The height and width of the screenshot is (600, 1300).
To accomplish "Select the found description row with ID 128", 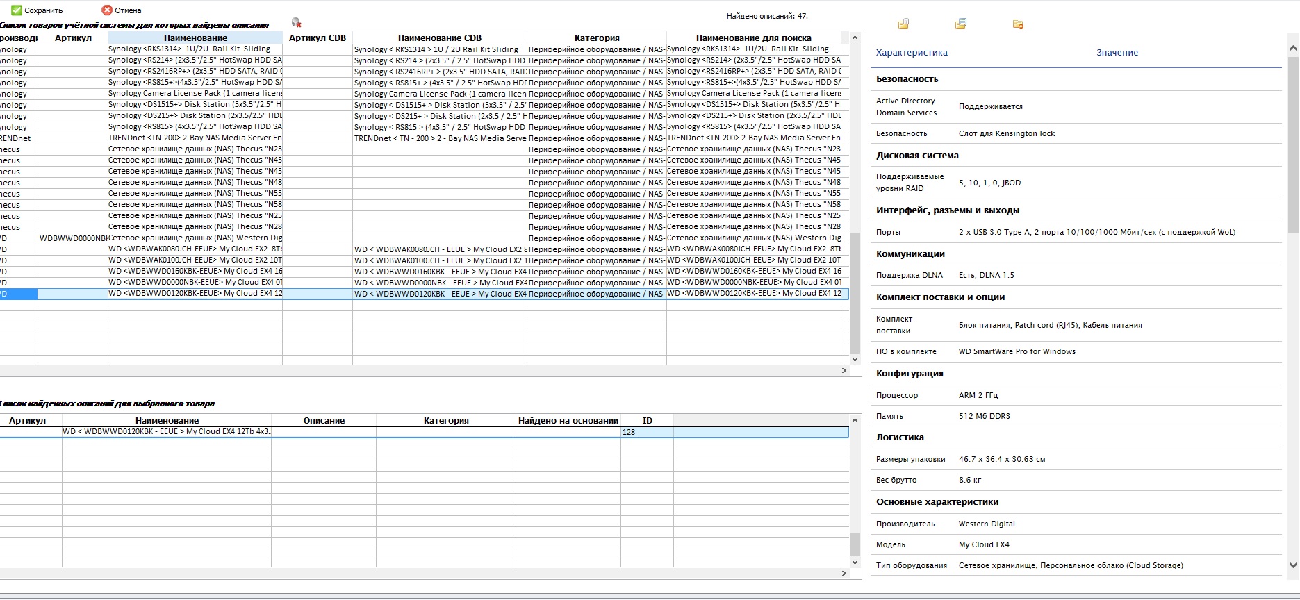I will (x=424, y=432).
